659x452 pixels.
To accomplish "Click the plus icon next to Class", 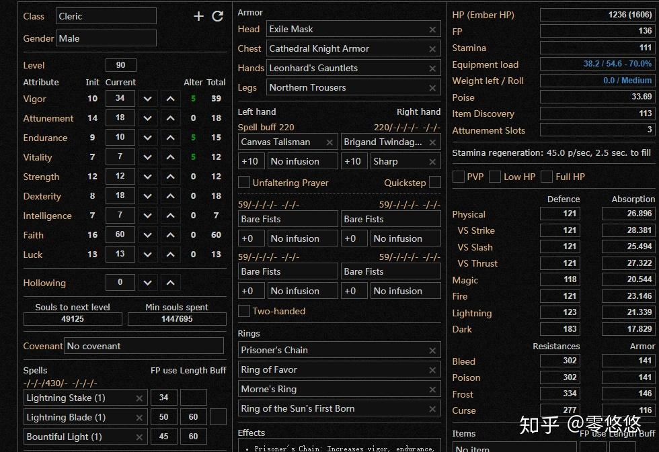I will pos(198,16).
